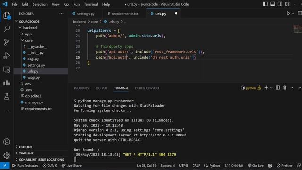The height and width of the screenshot is (170, 302).
Task: Expand SONARLINT ISSUE LOCATIONS section
Action: 41,160
